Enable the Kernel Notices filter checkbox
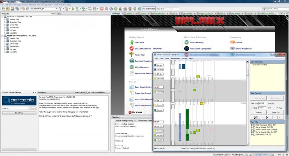 [x=254, y=127]
